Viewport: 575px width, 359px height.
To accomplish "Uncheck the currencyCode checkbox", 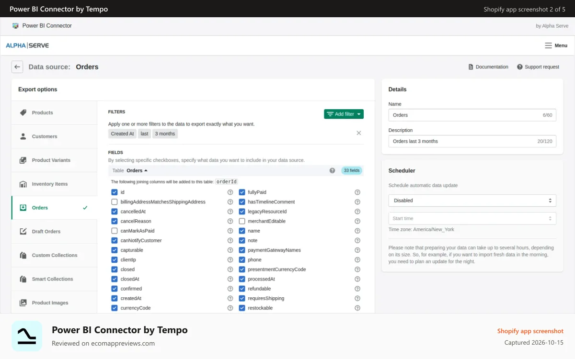I will coord(115,308).
